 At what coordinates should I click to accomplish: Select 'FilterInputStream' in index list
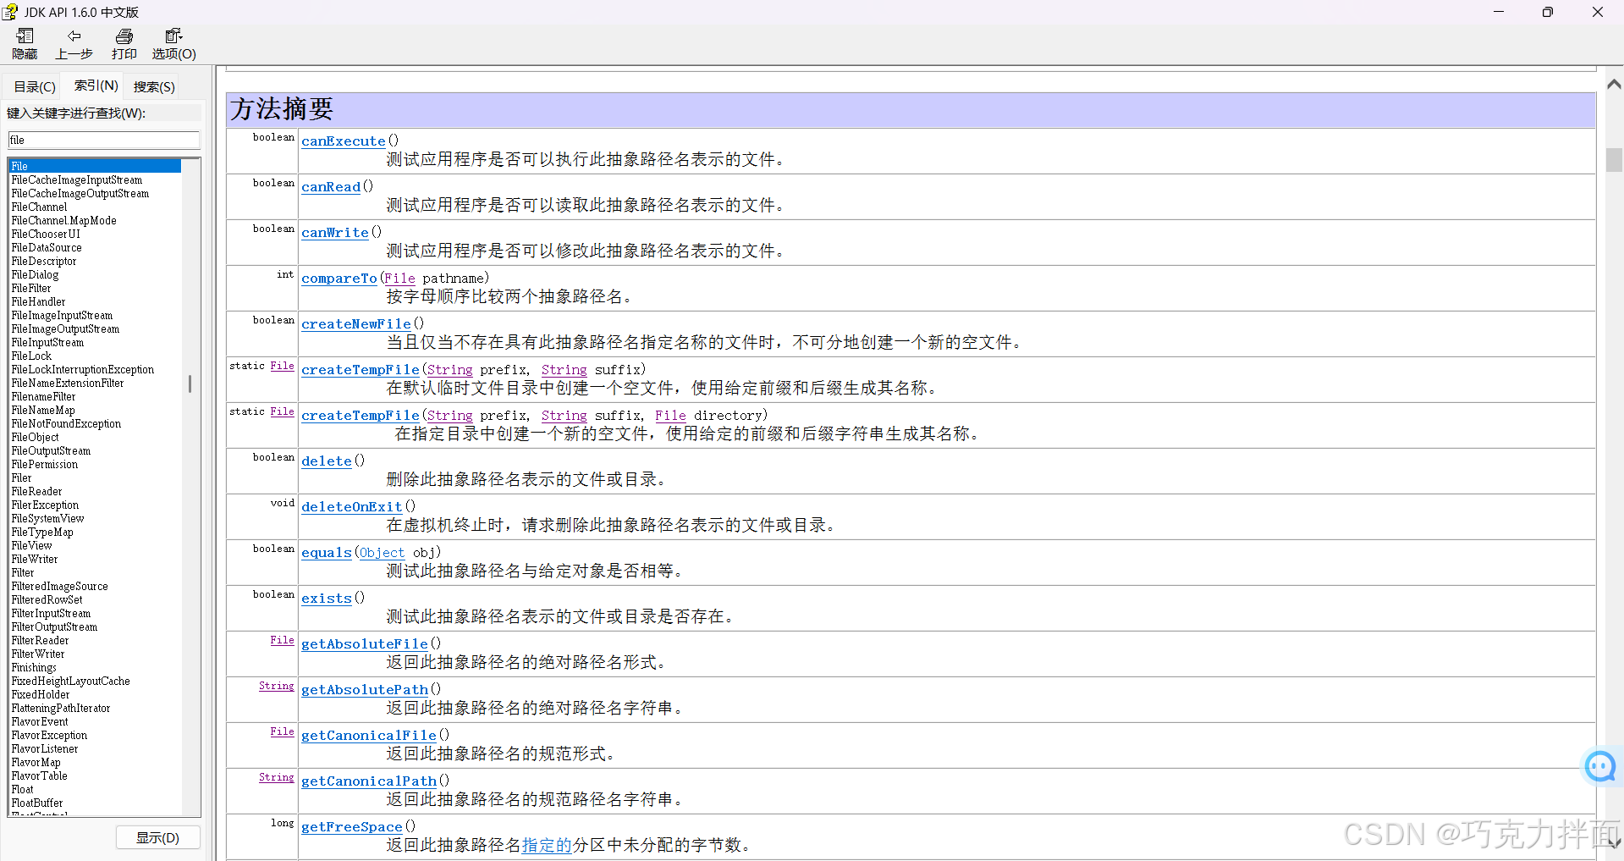click(51, 613)
